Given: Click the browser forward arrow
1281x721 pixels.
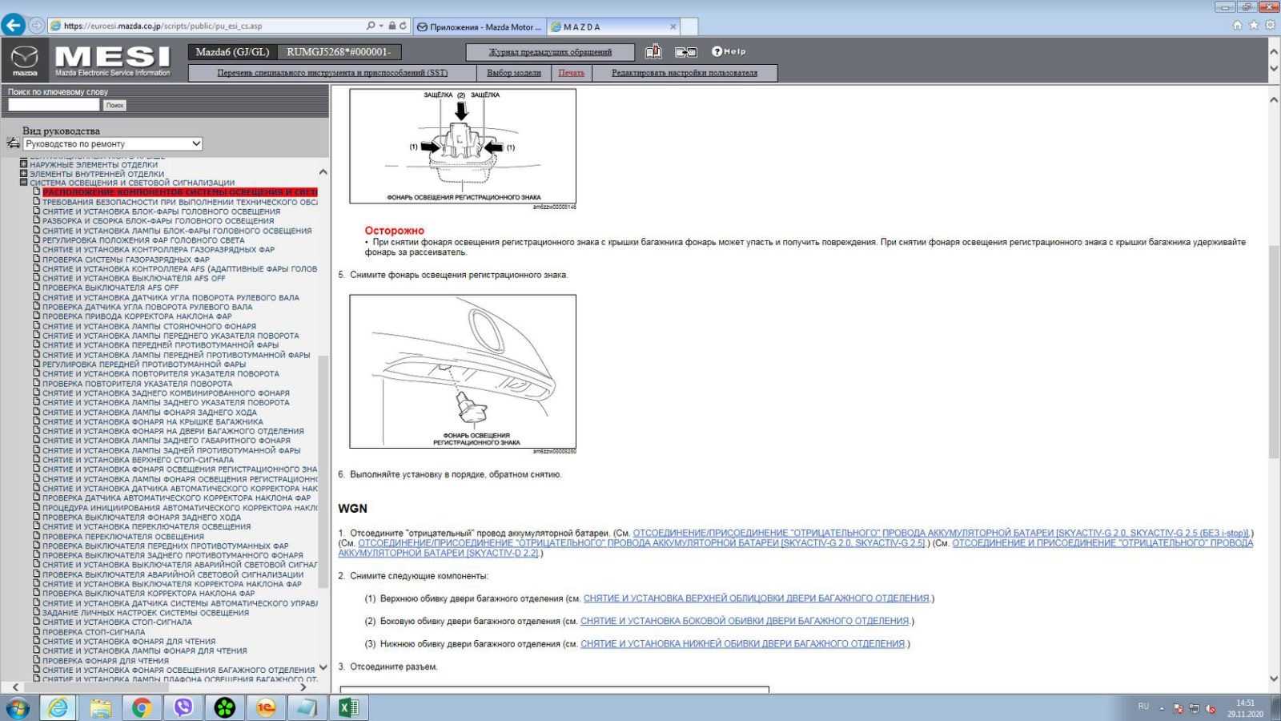Looking at the screenshot, I should [x=37, y=26].
